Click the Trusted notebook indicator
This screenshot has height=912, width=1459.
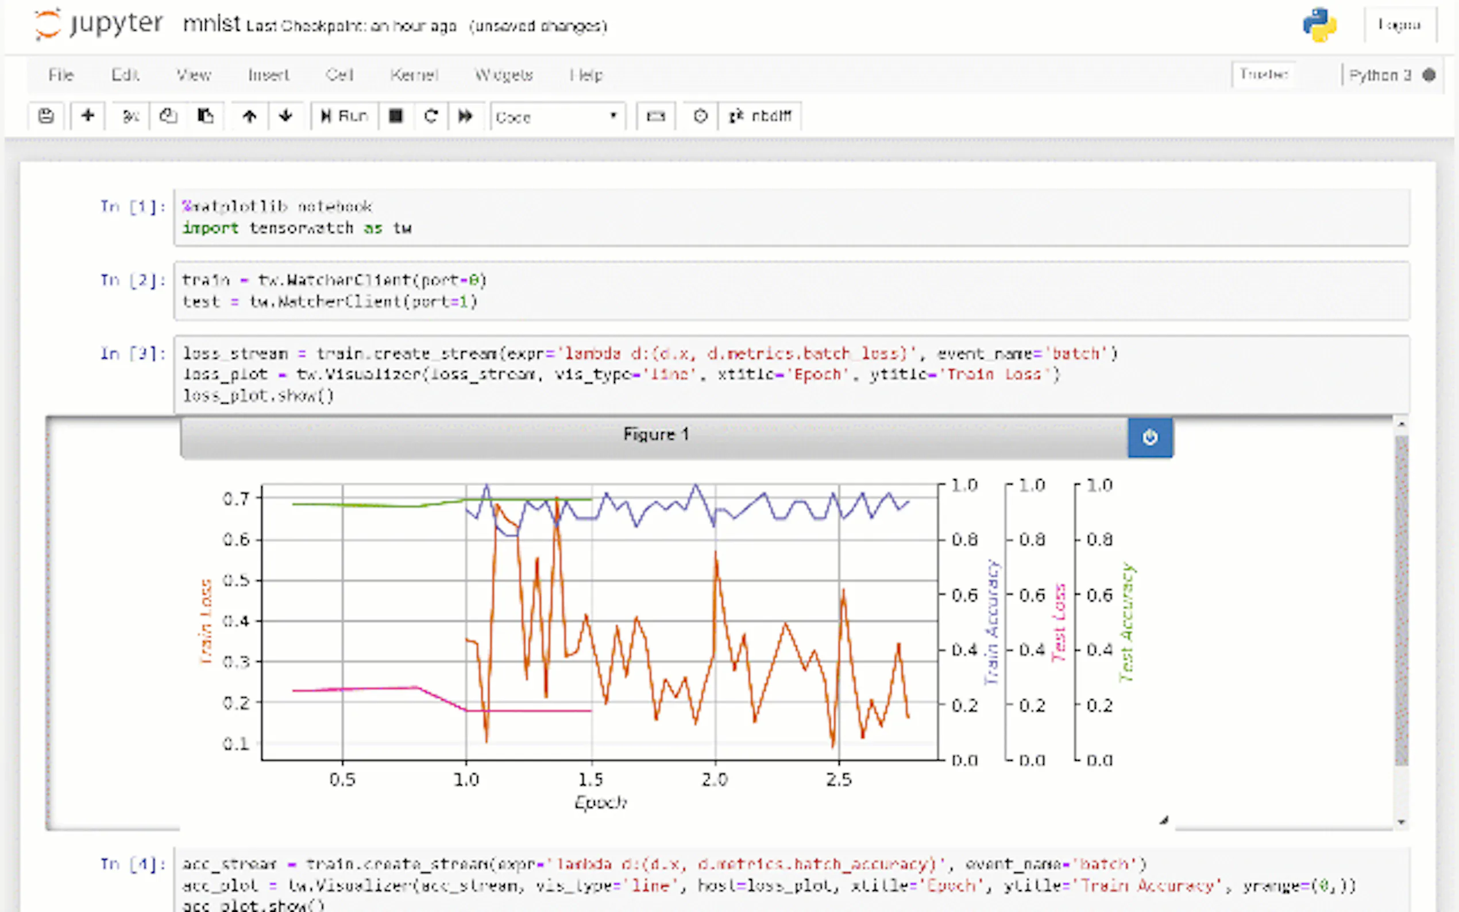pos(1264,74)
